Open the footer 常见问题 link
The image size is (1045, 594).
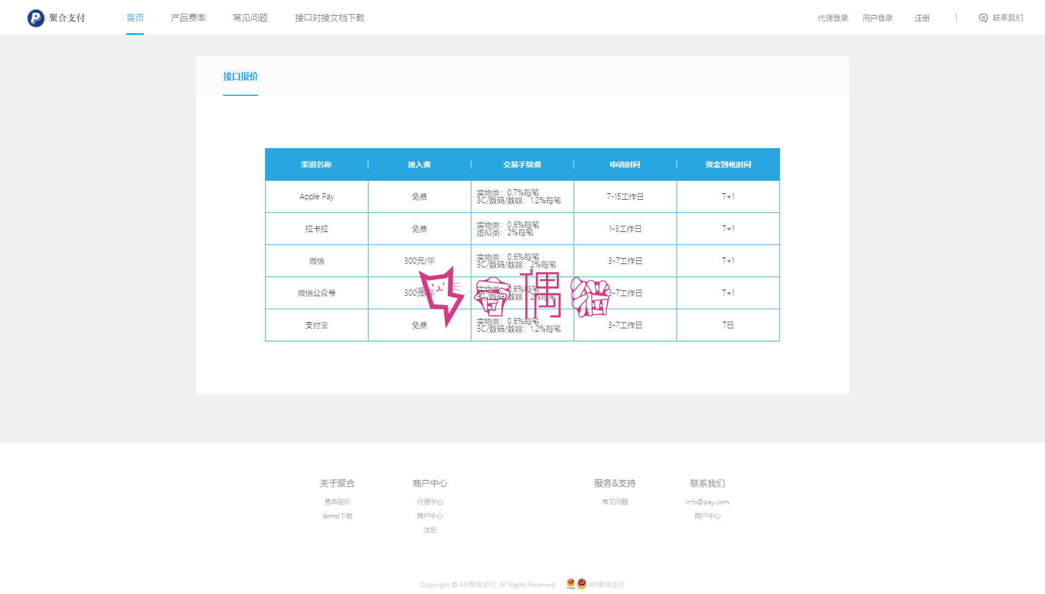615,502
